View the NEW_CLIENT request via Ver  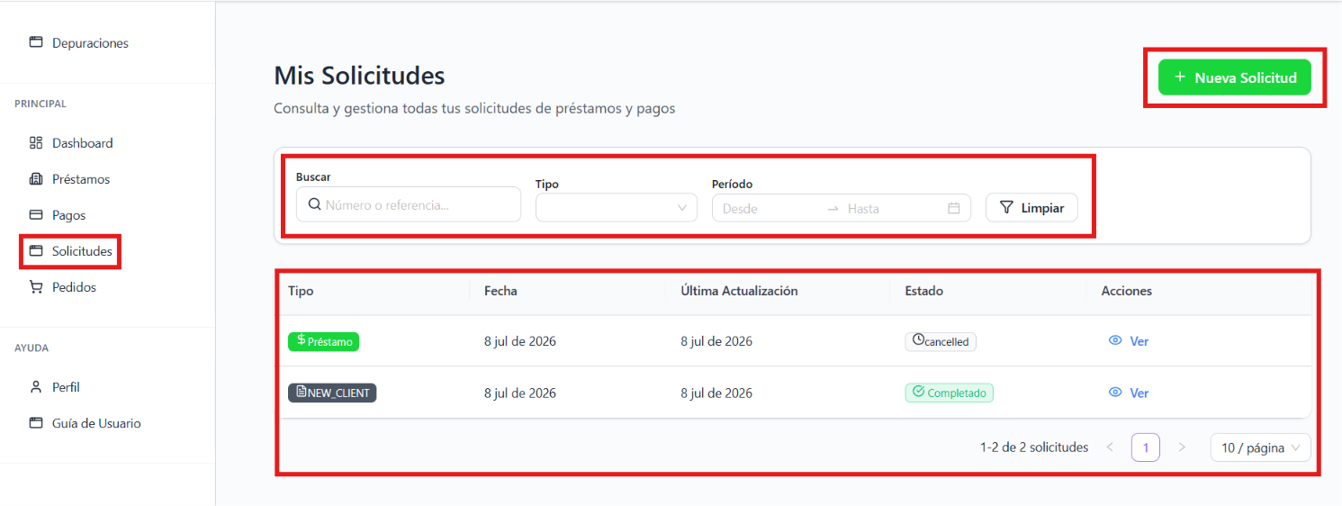click(x=1129, y=393)
